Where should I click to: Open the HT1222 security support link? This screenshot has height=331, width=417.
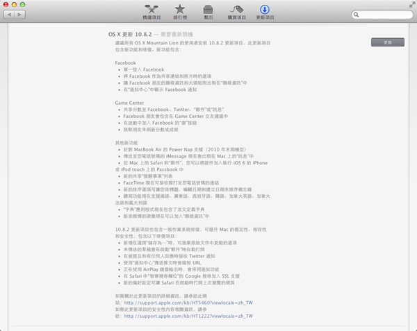point(188,316)
